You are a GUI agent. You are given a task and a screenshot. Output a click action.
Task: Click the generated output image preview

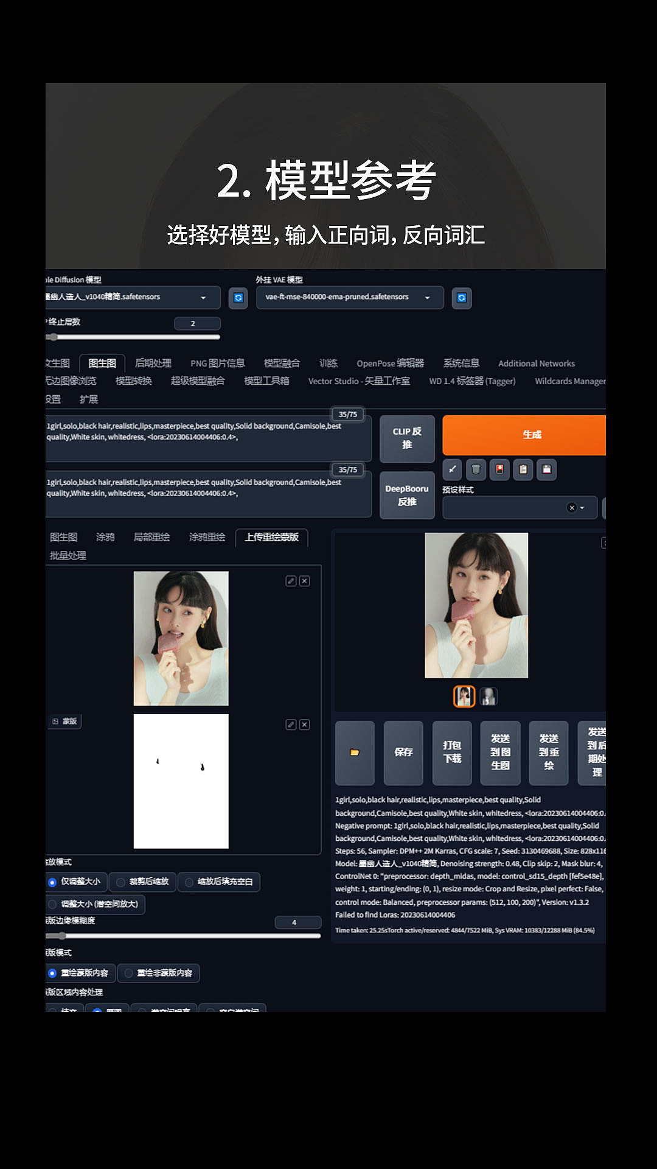tap(476, 605)
